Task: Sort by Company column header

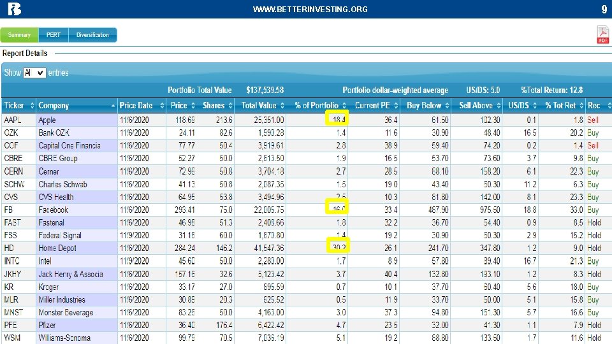Action: (76, 105)
